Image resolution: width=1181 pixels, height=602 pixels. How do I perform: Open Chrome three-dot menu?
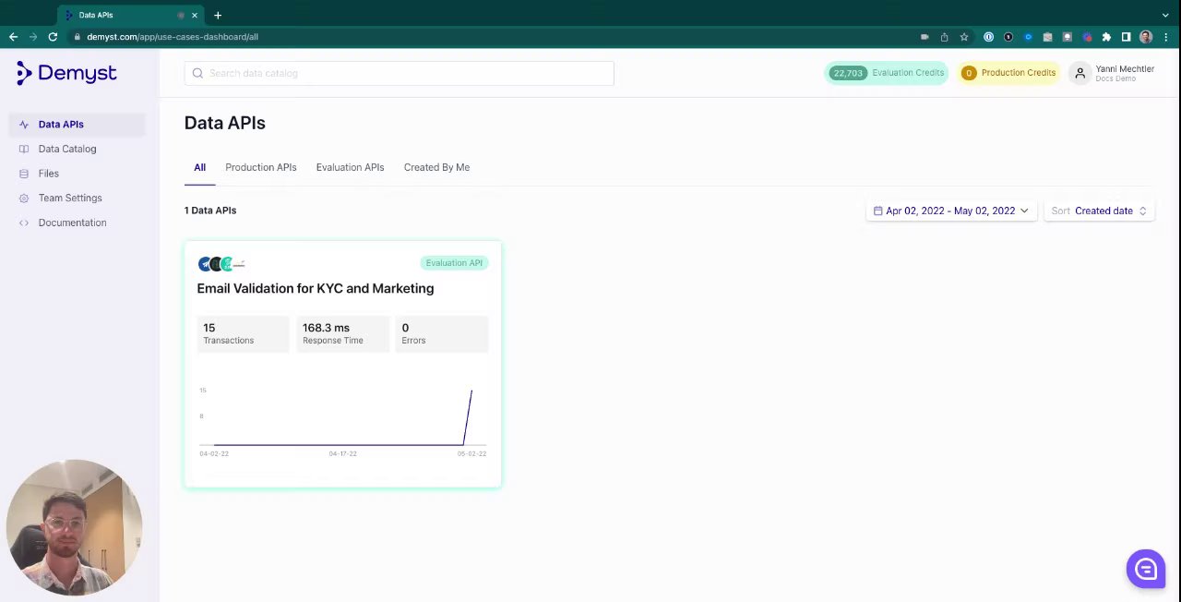point(1166,37)
